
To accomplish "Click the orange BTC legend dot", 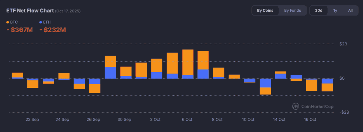I will pos(8,22).
